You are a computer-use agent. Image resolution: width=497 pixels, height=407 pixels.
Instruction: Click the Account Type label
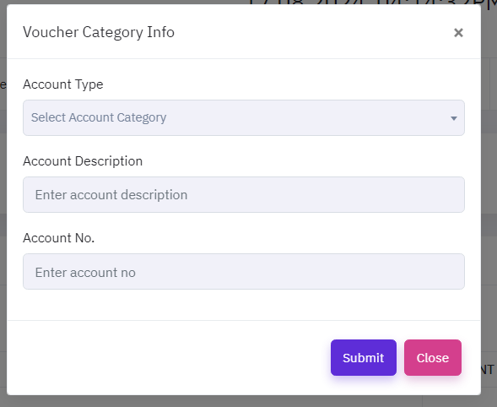coord(63,84)
